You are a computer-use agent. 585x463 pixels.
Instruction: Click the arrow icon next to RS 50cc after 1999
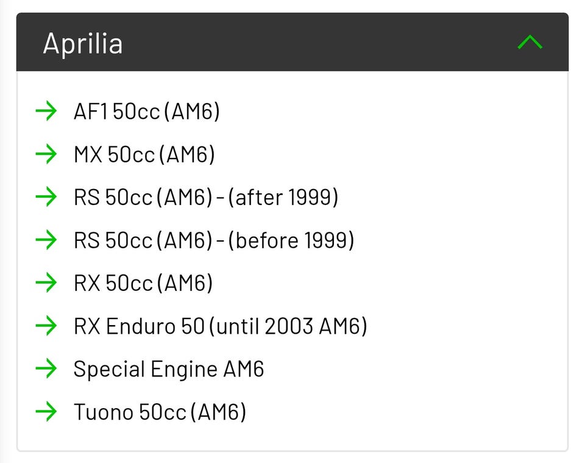pyautogui.click(x=46, y=197)
